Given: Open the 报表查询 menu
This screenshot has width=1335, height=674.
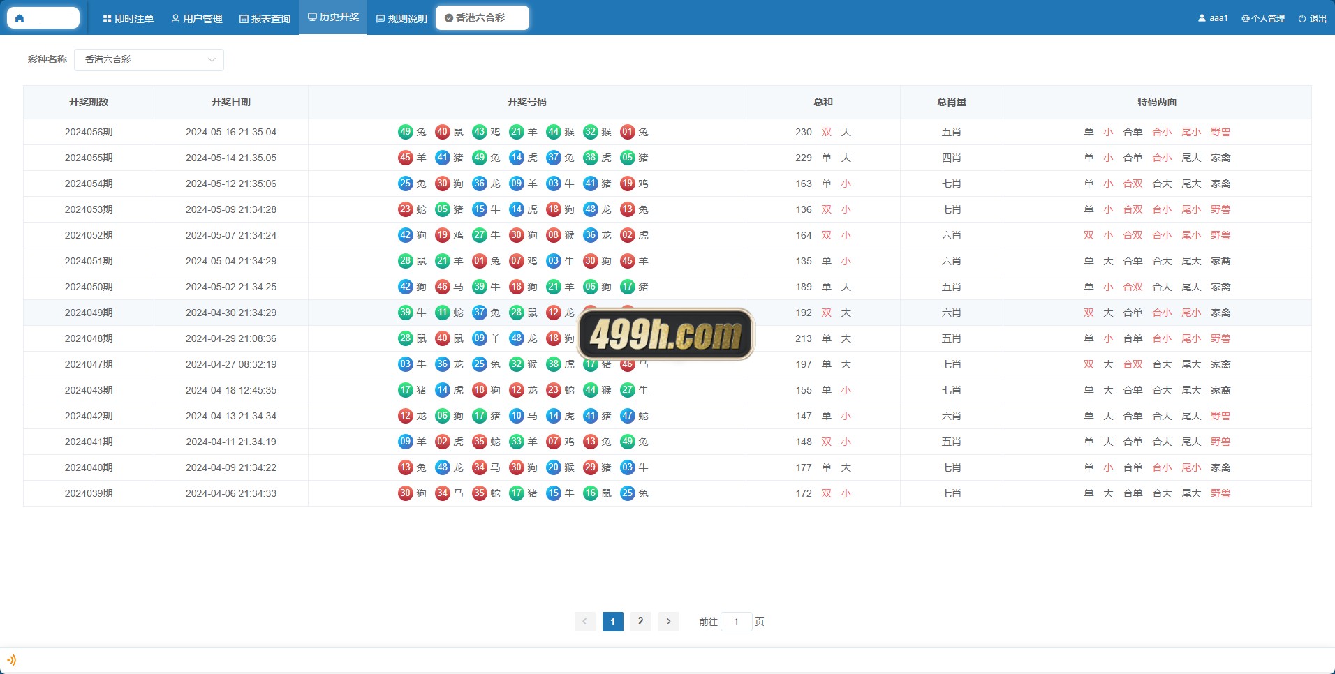Looking at the screenshot, I should [265, 19].
